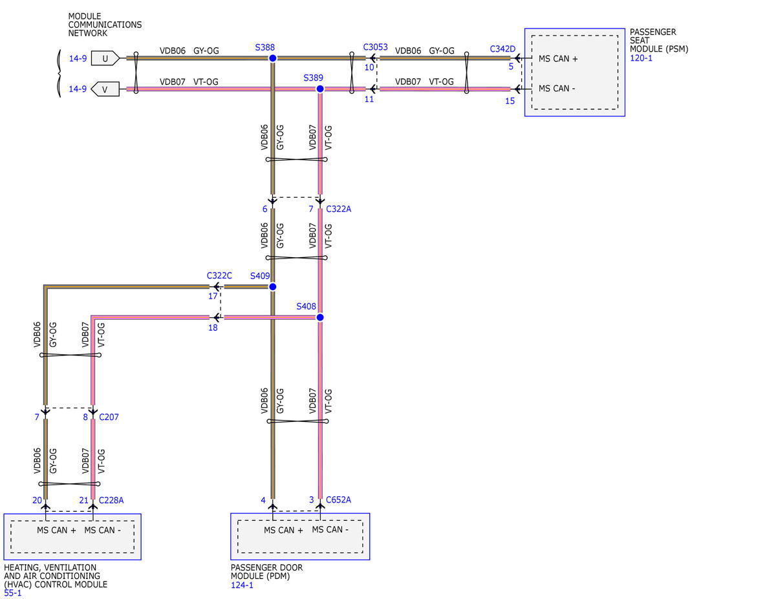Click 14-9 reference beside U connector

pyautogui.click(x=78, y=58)
